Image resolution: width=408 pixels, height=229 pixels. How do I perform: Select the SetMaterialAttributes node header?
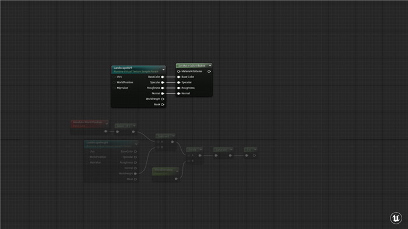click(x=194, y=66)
